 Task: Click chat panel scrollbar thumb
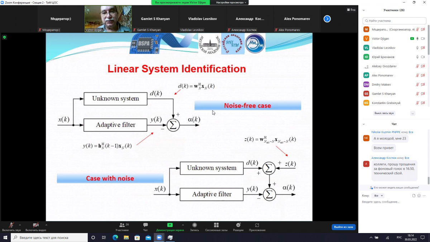point(429,180)
